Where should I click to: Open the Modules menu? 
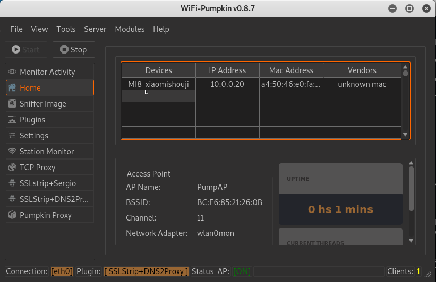click(130, 29)
